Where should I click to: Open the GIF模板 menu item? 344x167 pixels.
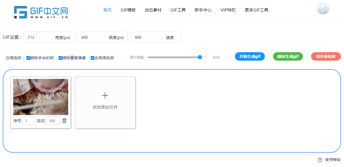pos(128,10)
